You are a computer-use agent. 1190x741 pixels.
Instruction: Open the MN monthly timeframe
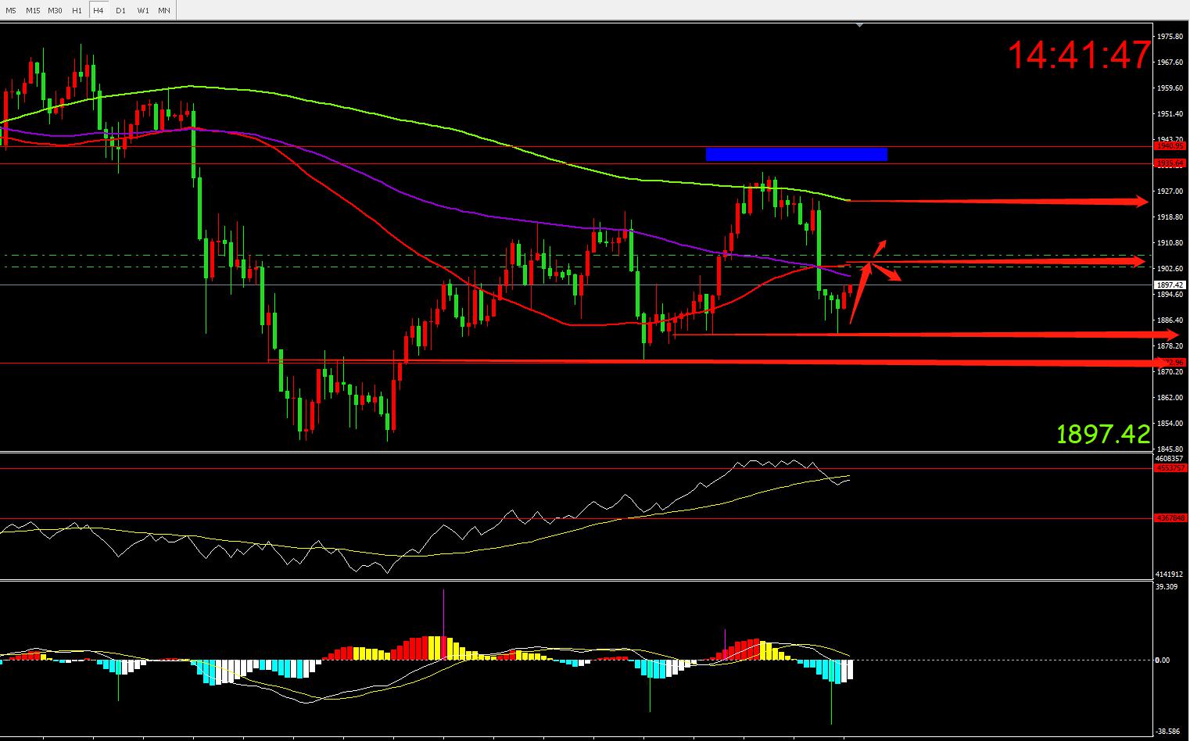coord(164,10)
